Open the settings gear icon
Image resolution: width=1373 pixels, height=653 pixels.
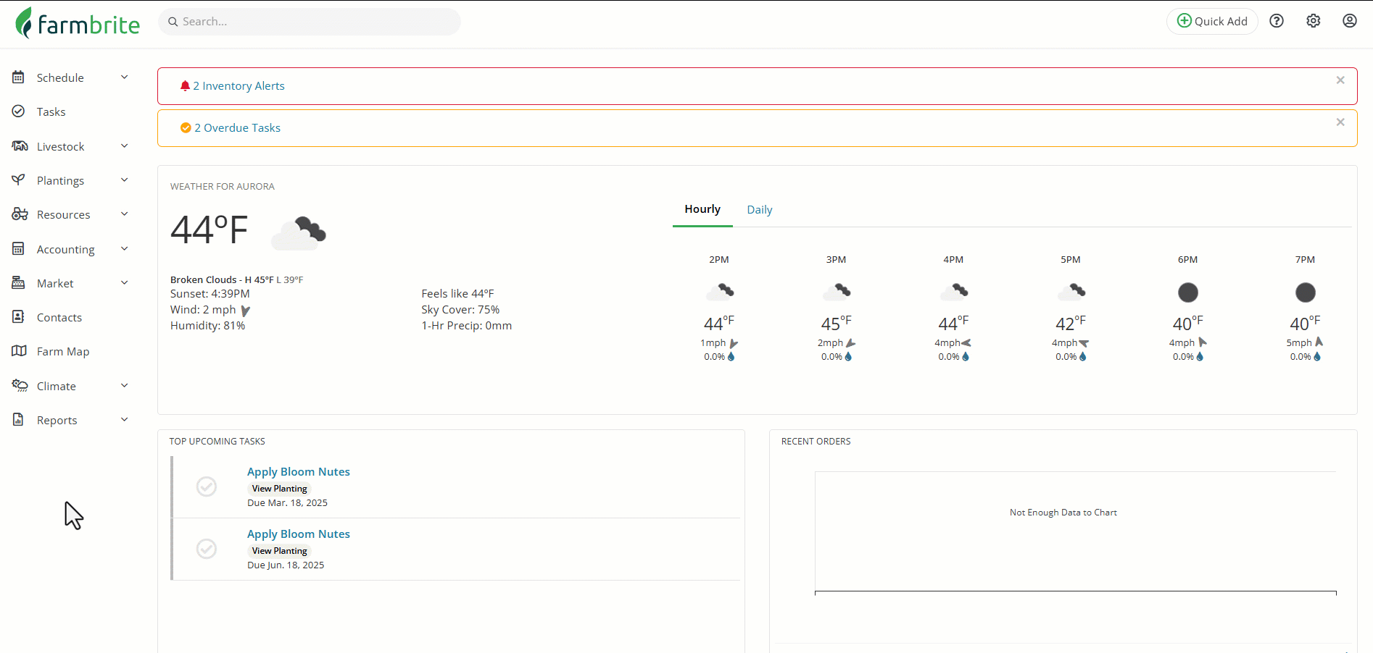tap(1314, 21)
